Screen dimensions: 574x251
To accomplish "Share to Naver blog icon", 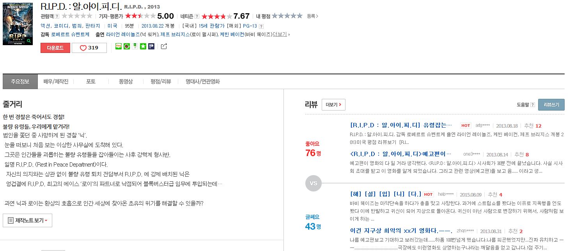I will click(x=119, y=46).
